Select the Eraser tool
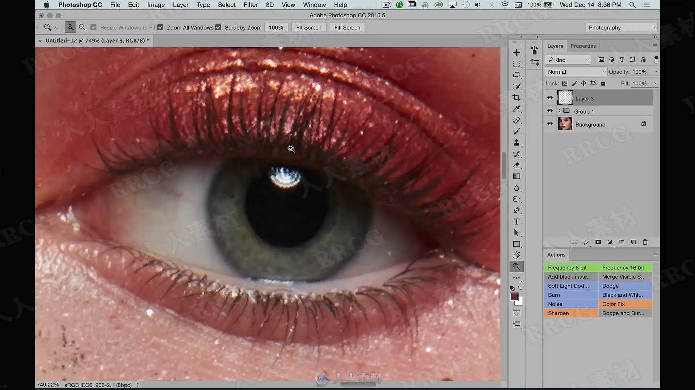Image resolution: width=695 pixels, height=390 pixels. pyautogui.click(x=517, y=165)
